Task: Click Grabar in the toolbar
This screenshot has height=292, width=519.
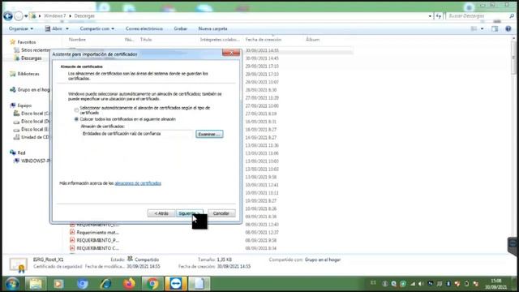Action: click(180, 29)
